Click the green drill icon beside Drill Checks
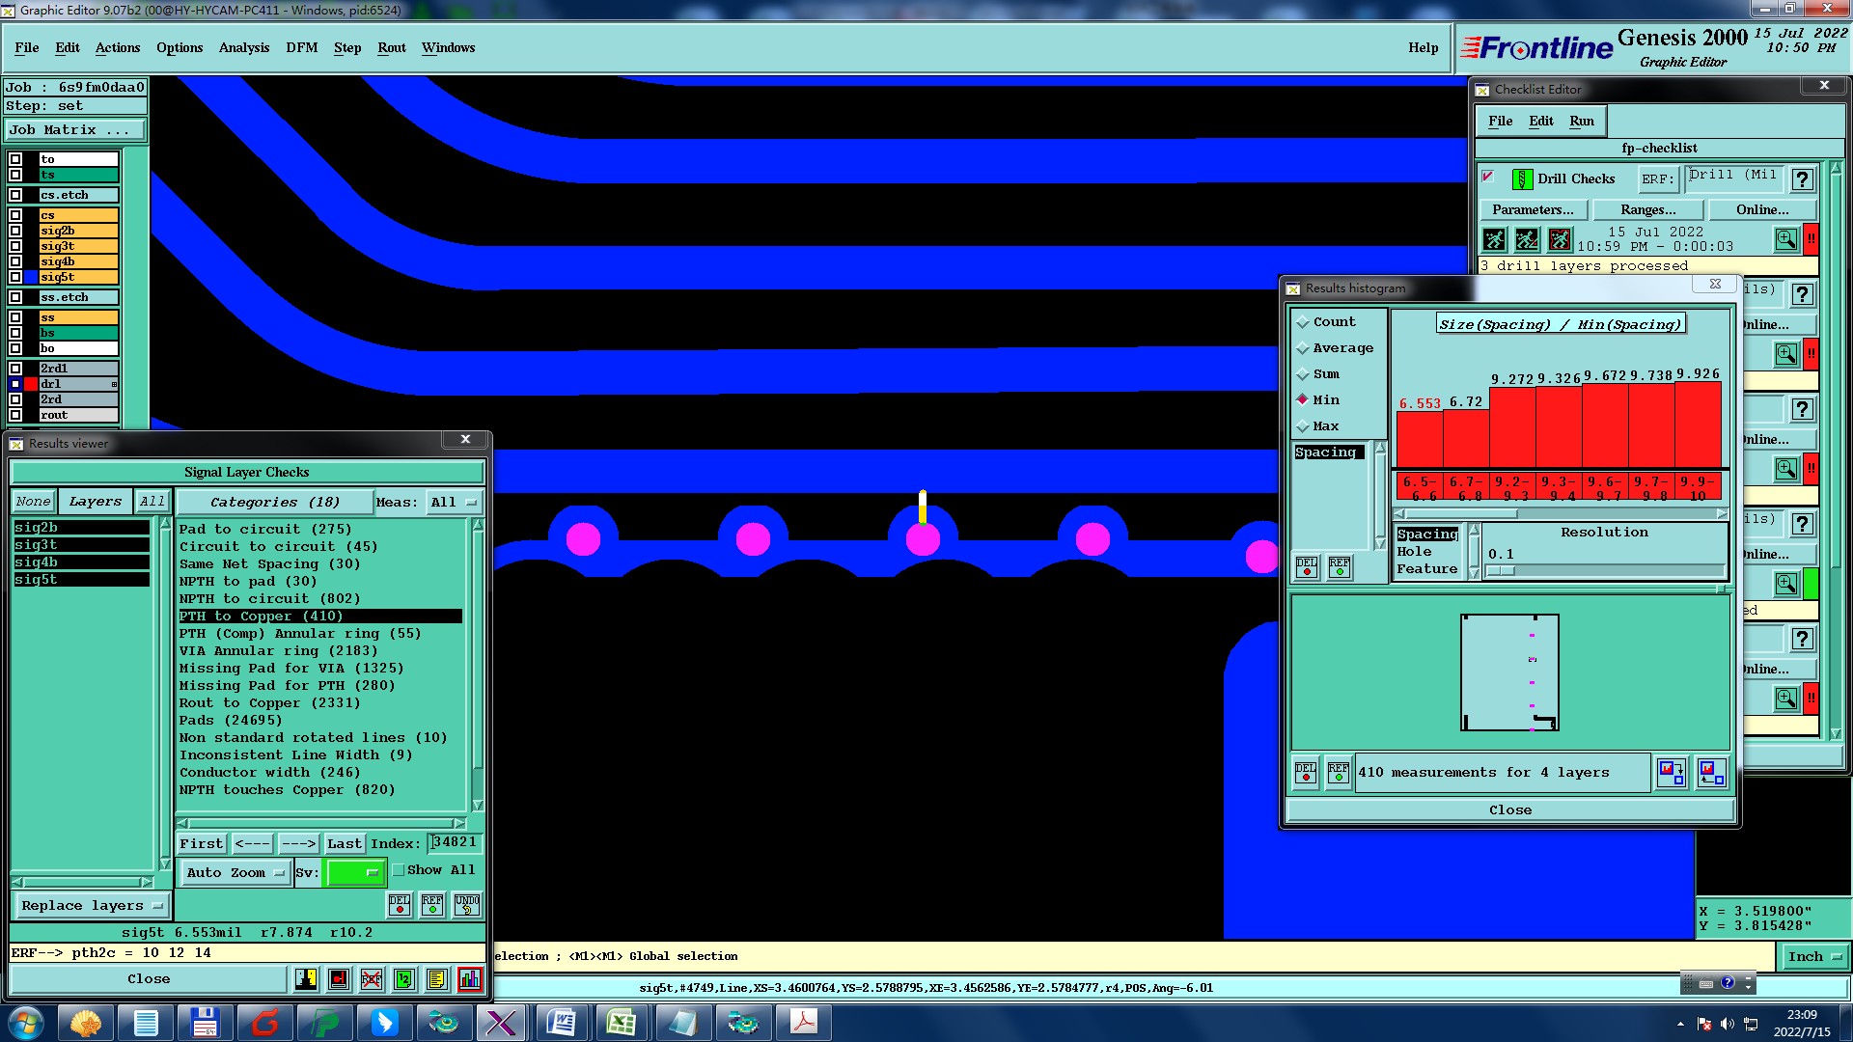The height and width of the screenshot is (1042, 1853). coord(1522,179)
